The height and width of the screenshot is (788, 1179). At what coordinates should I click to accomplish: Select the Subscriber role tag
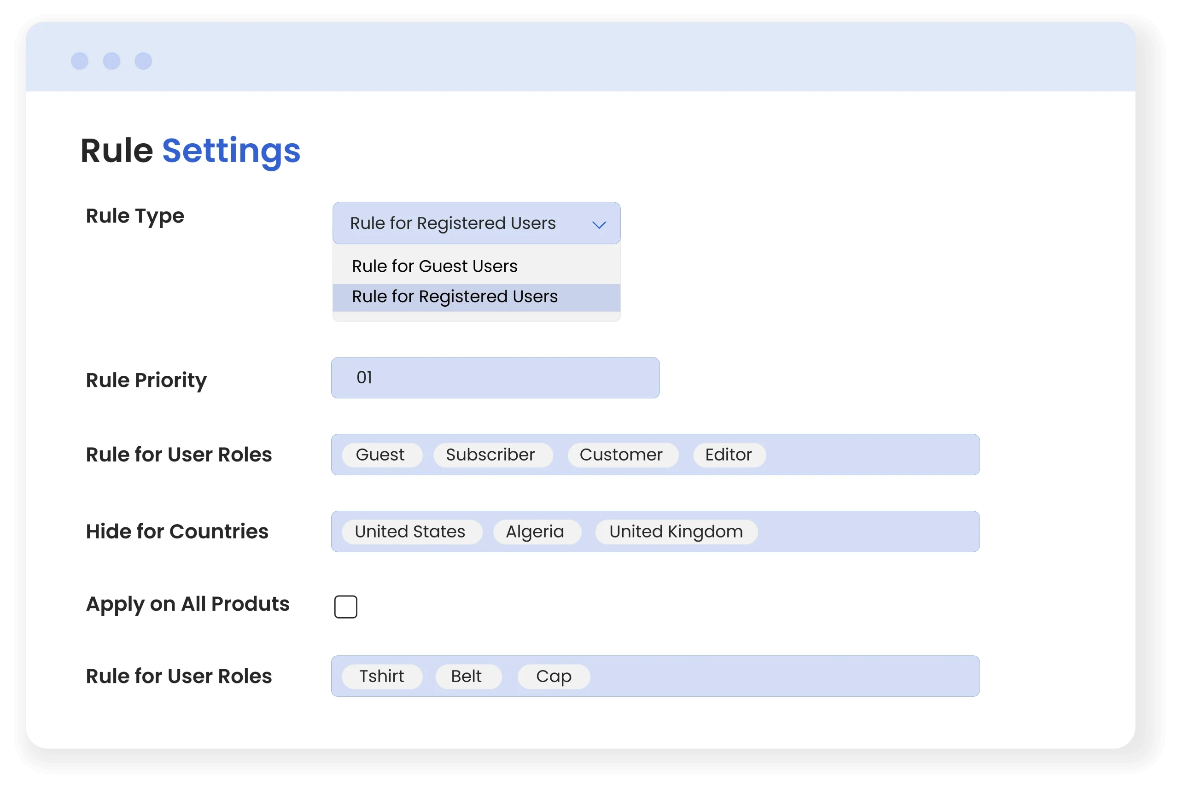tap(491, 455)
